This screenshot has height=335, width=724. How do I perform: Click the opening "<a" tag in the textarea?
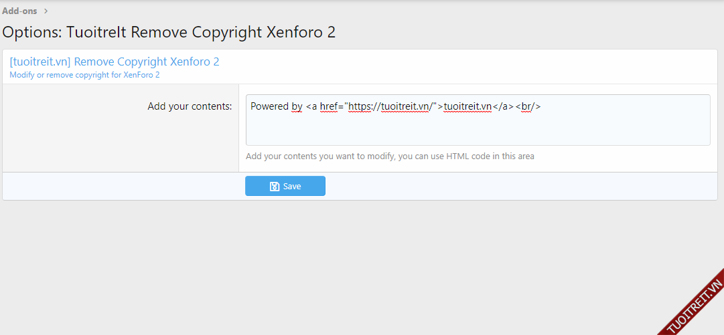311,106
